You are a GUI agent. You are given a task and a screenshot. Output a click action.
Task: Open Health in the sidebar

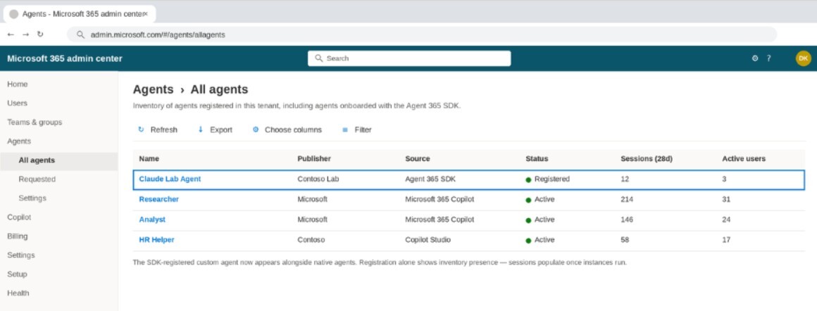18,293
